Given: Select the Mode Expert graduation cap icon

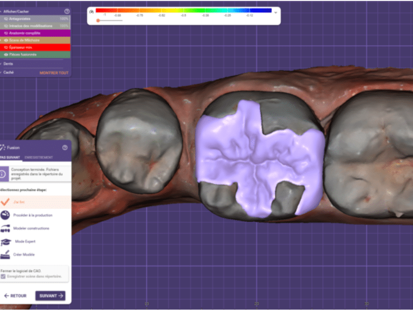Looking at the screenshot, I should point(5,242).
